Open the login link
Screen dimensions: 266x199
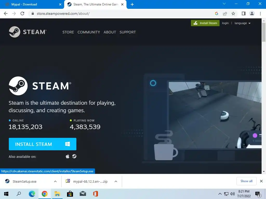[225, 23]
